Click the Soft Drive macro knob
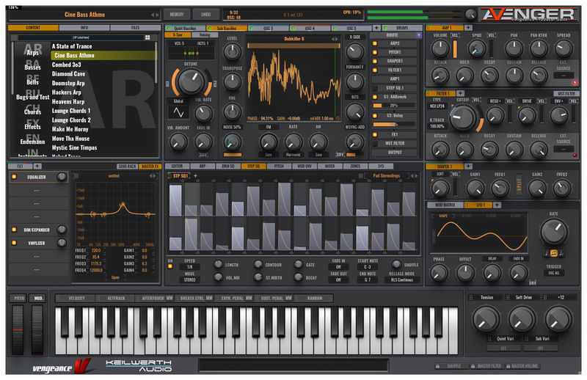The width and height of the screenshot is (587, 380). coord(522,319)
